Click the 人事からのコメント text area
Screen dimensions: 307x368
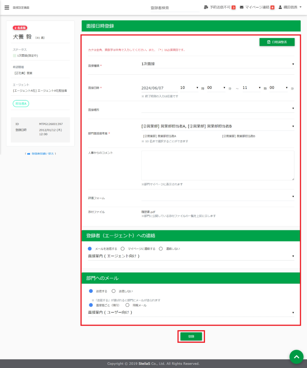217,165
